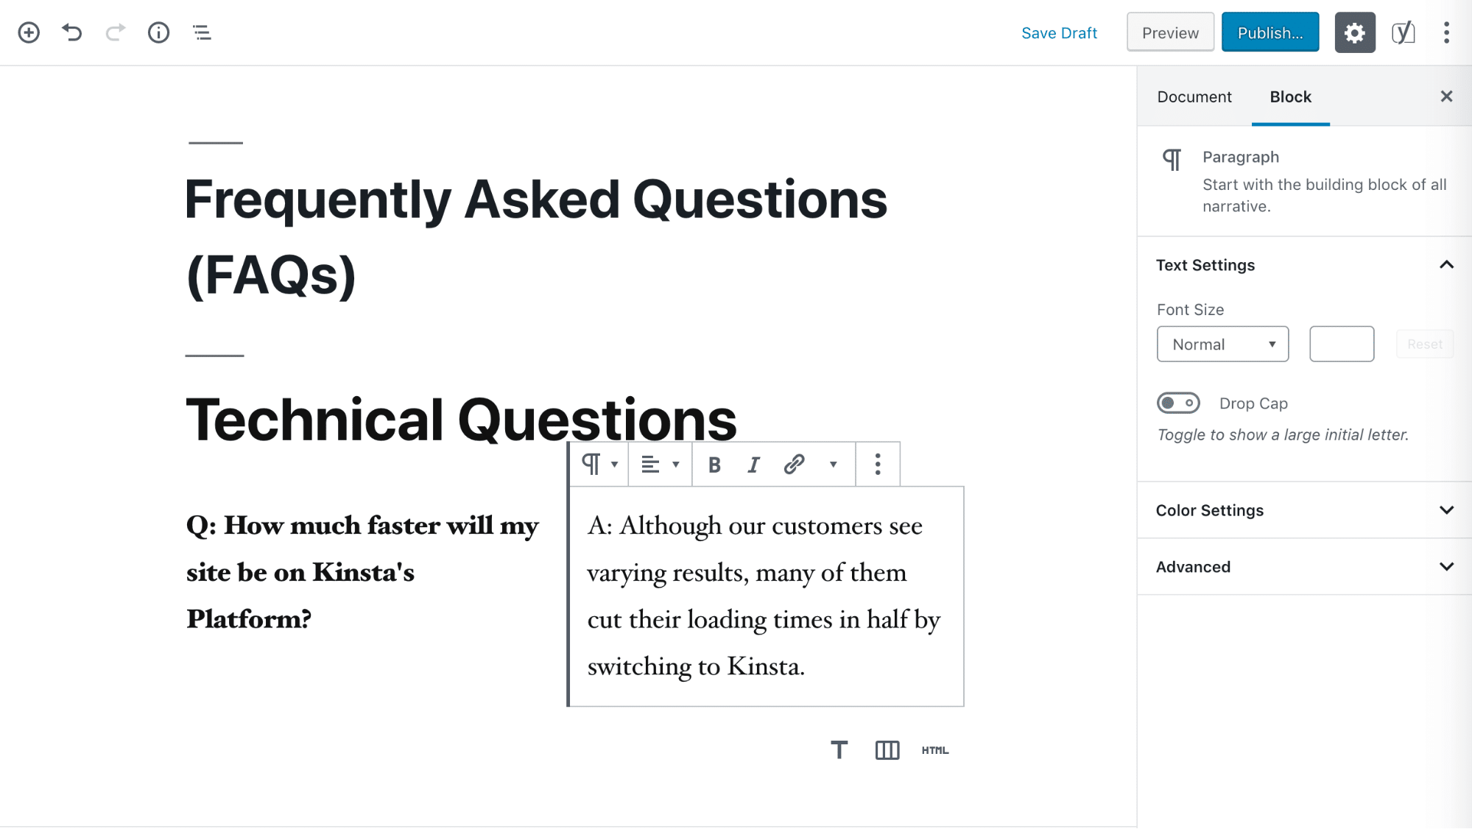Apply bold formatting to selected text

point(712,464)
